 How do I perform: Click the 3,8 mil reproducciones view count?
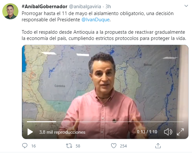tap(62, 132)
